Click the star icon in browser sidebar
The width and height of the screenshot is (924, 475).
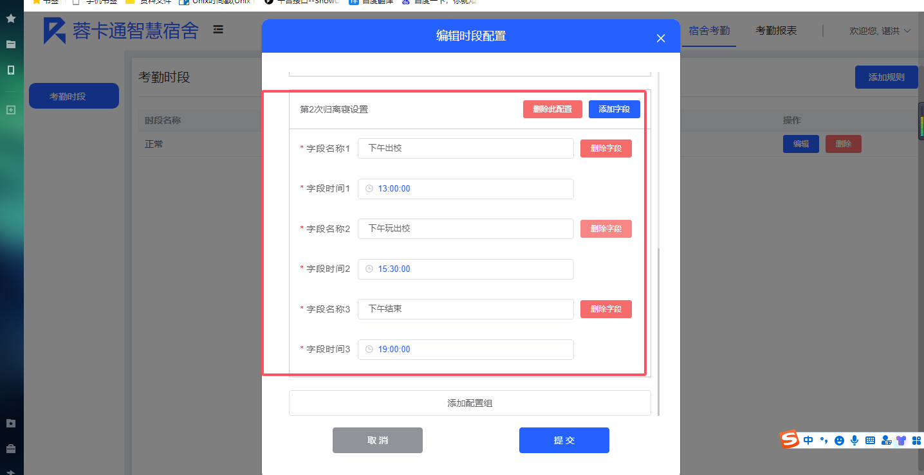click(11, 19)
